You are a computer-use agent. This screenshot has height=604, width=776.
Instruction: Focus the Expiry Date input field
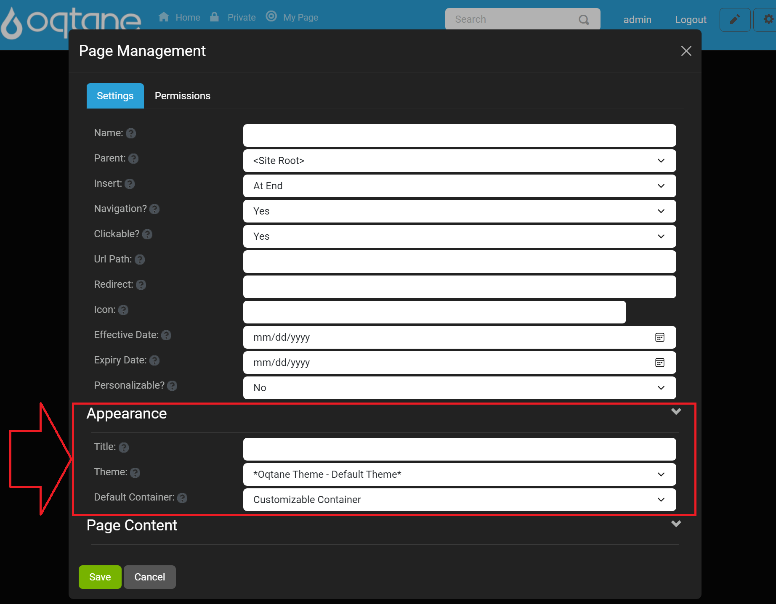460,363
